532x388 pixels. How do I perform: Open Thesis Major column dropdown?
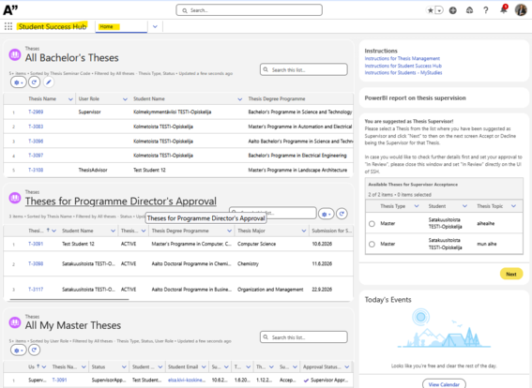(304, 231)
